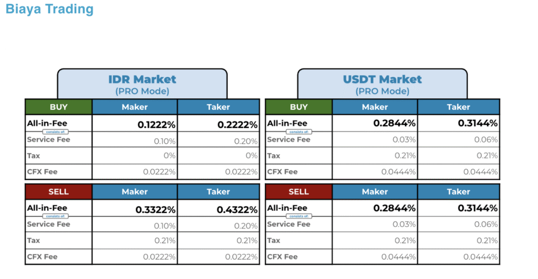The image size is (538, 279).
Task: Click the Taker column header in USDT SELL table
Action: click(458, 192)
